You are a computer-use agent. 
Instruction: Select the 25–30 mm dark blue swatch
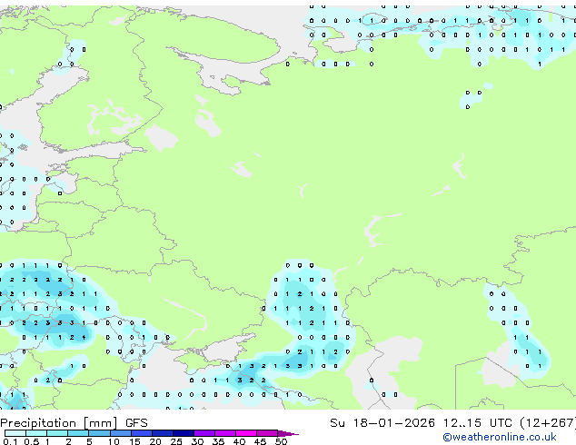coord(184,433)
